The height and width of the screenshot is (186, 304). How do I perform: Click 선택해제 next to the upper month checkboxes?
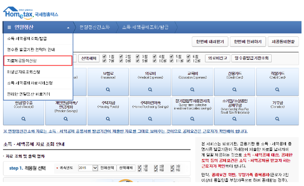[x=89, y=58]
